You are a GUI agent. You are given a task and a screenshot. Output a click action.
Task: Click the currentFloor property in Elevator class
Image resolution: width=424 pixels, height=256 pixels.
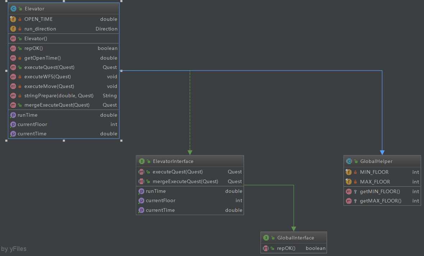[32, 124]
